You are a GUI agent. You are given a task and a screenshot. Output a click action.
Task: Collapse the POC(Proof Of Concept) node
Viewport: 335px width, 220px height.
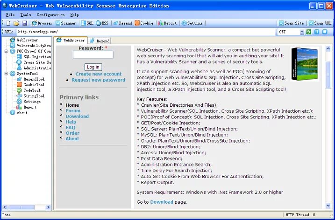coord(6,51)
